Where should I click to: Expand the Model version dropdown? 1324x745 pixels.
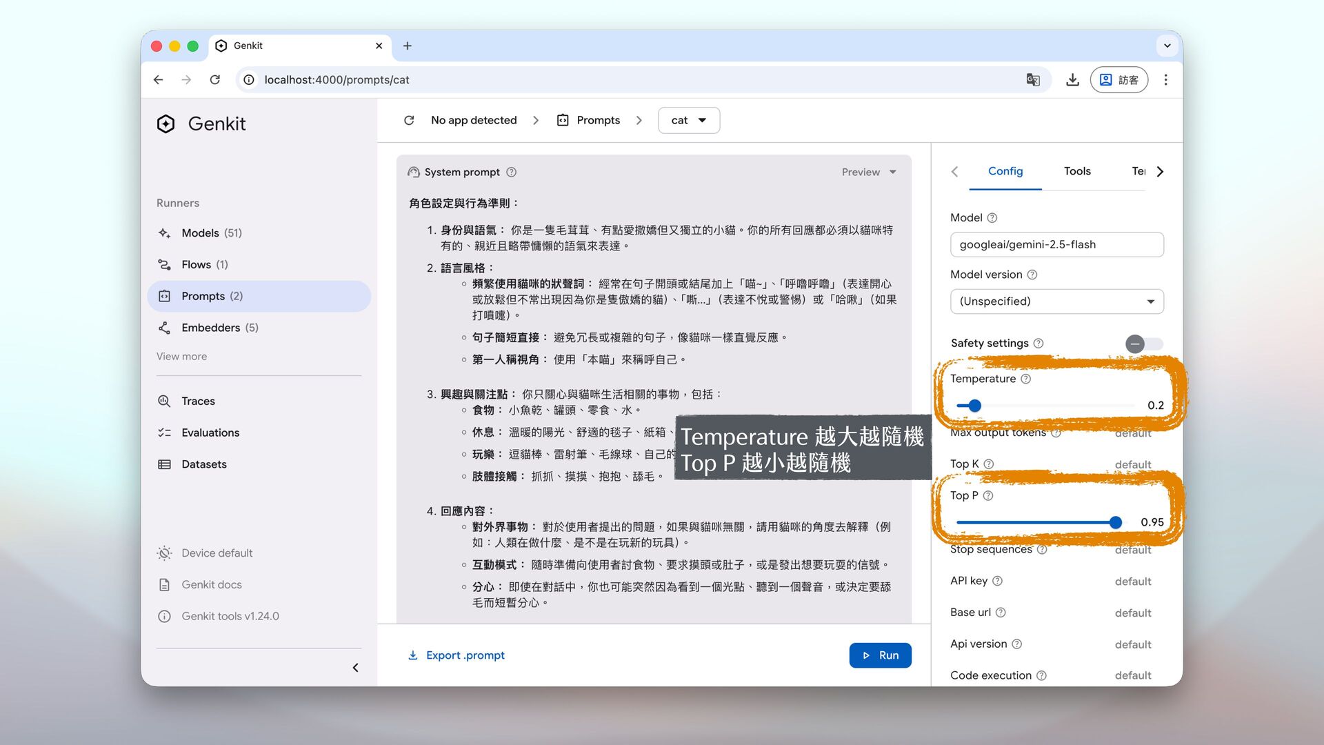pos(1056,301)
